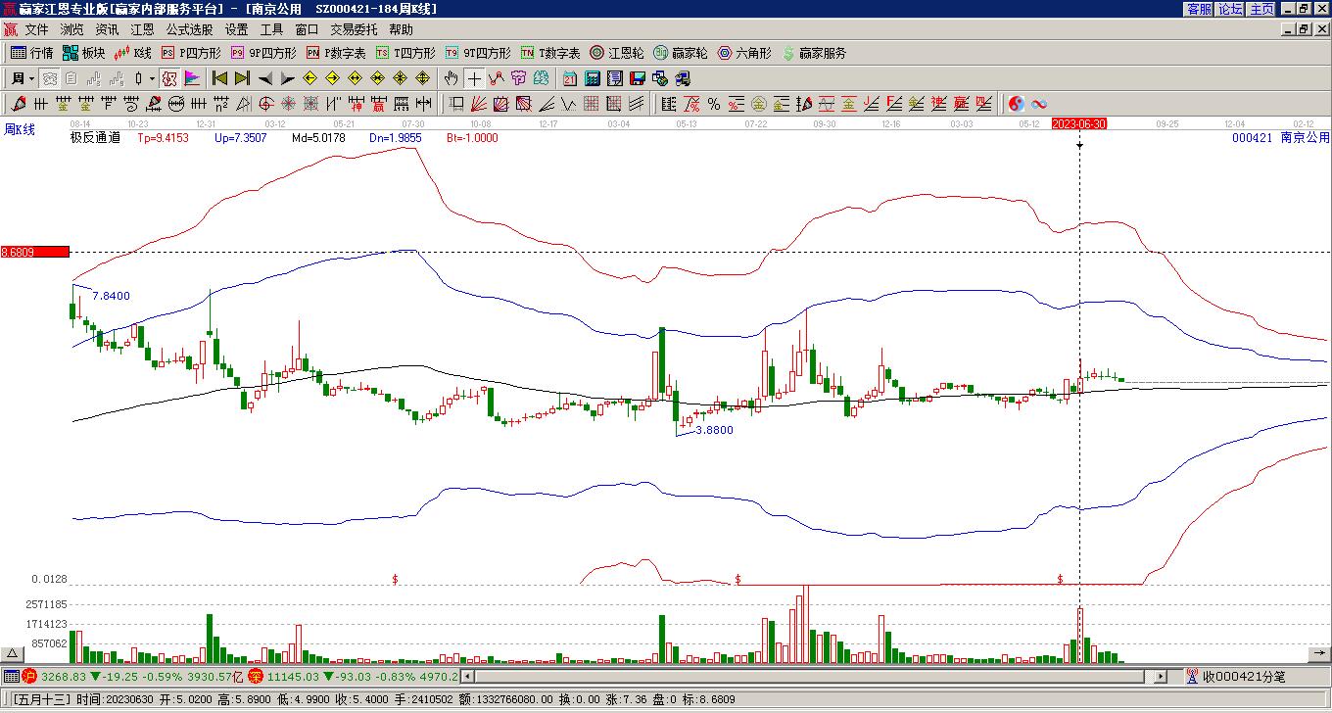This screenshot has width=1332, height=713.
Task: Click the 客服 button in title bar
Action: pos(1200,9)
